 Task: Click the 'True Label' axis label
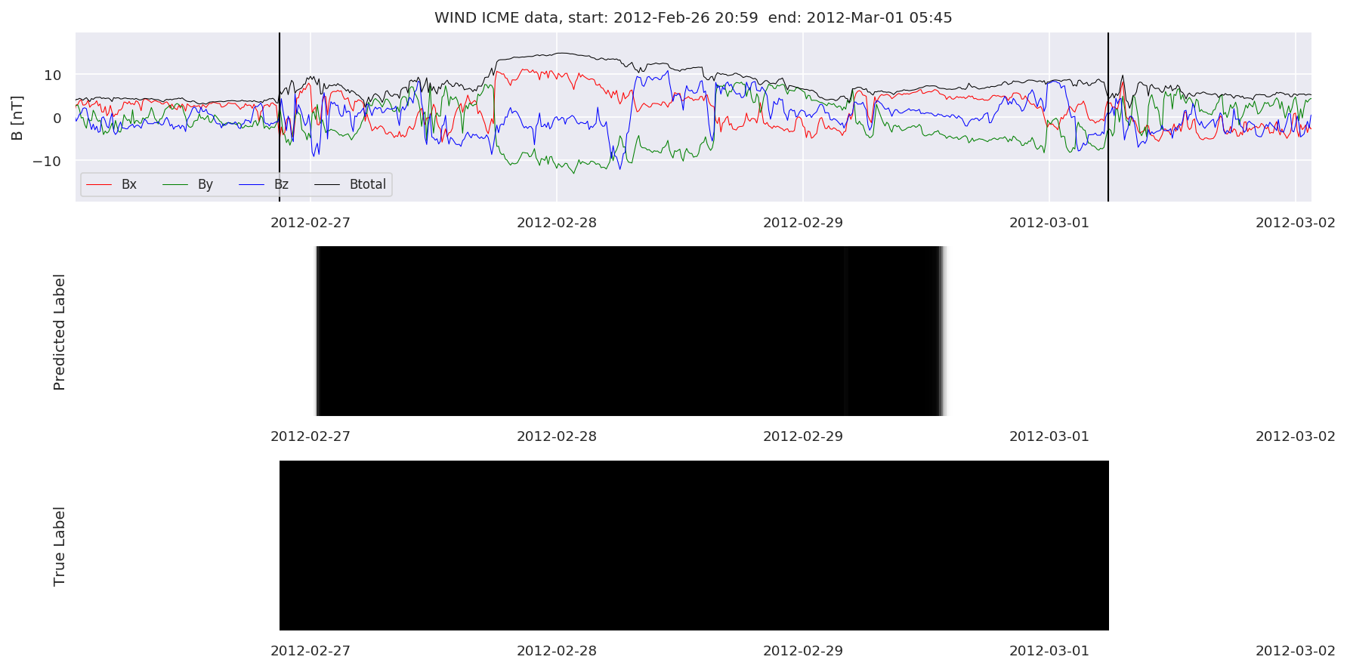[x=60, y=546]
